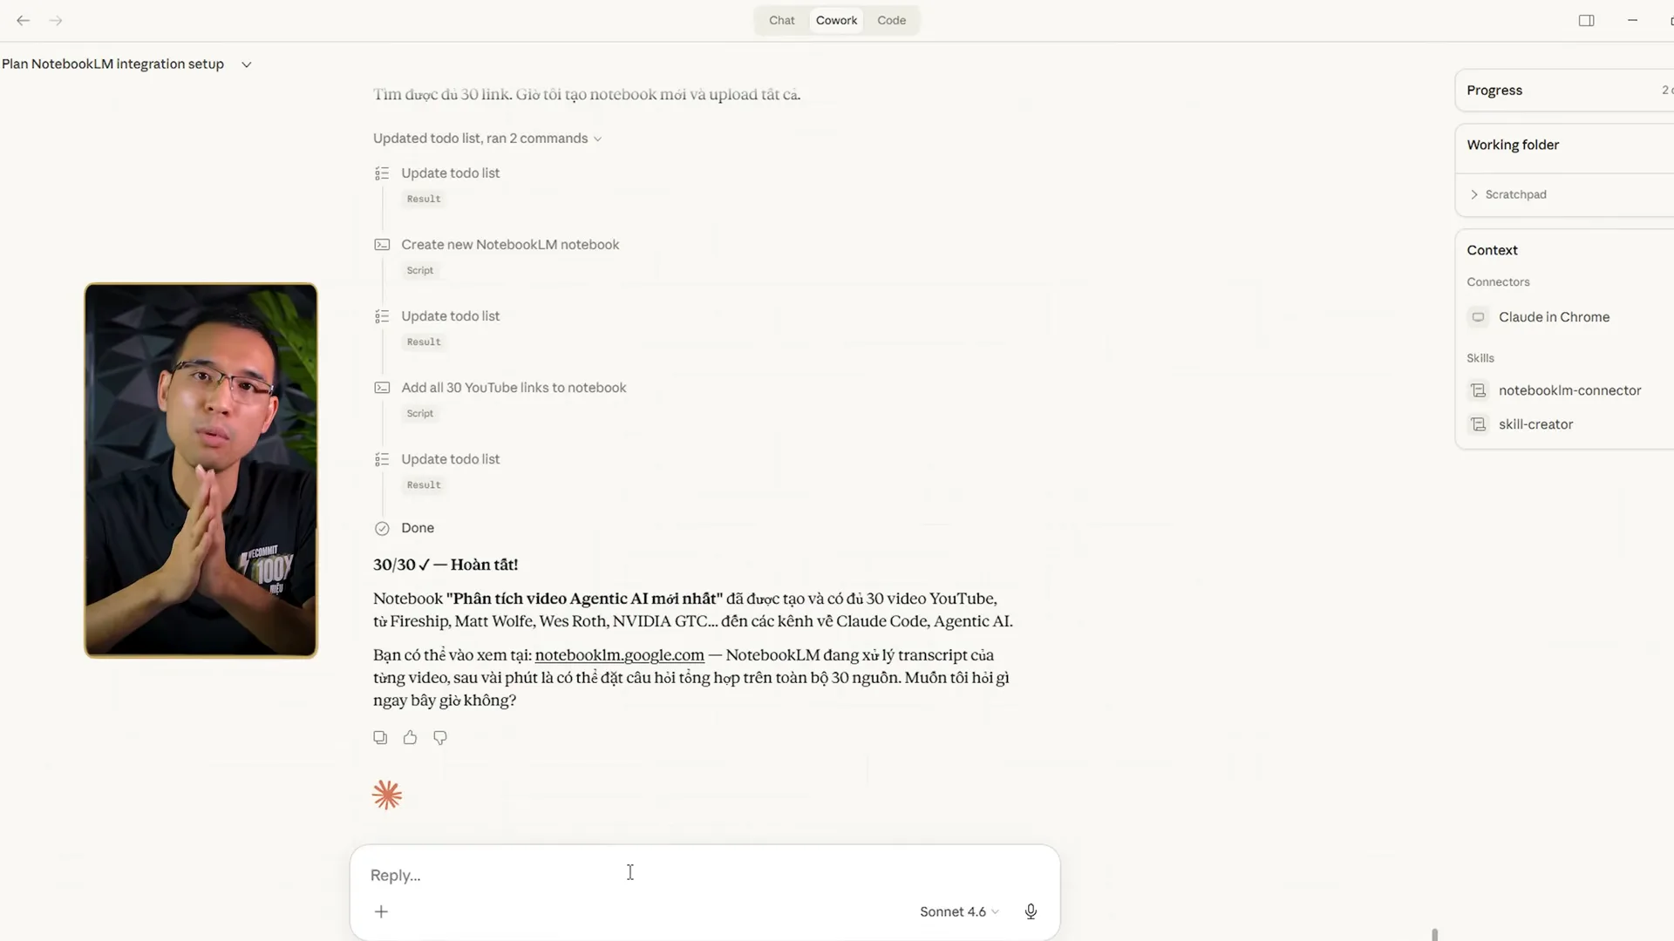Click the Claude in Chrome connector icon
The width and height of the screenshot is (1674, 941).
[x=1478, y=317]
